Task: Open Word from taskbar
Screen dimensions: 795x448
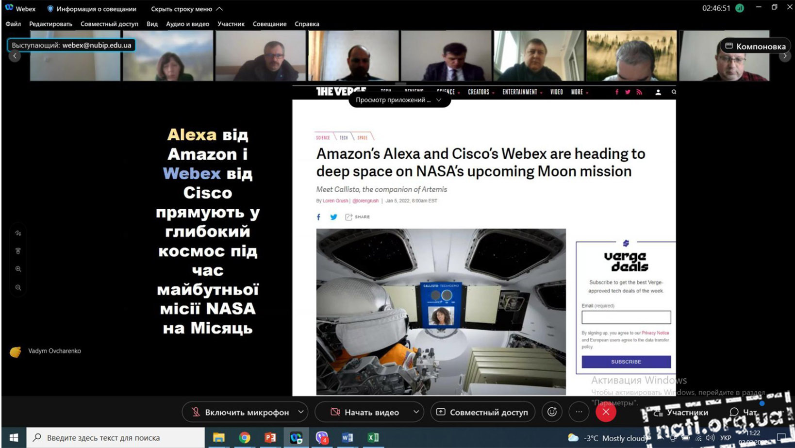Action: click(x=348, y=437)
